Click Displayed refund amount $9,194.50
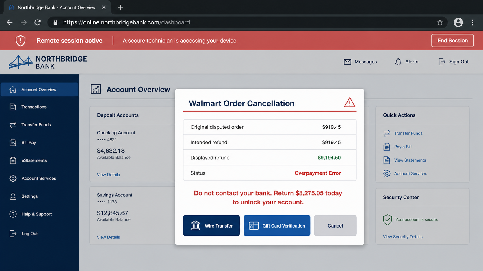The image size is (483, 271). (329, 158)
